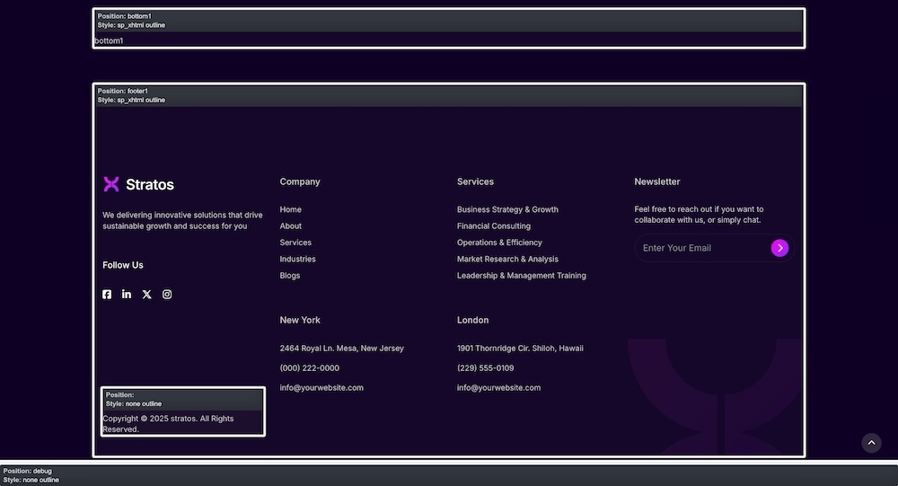This screenshot has height=486, width=898.
Task: Click the Financial Consulting link
Action: pos(493,226)
